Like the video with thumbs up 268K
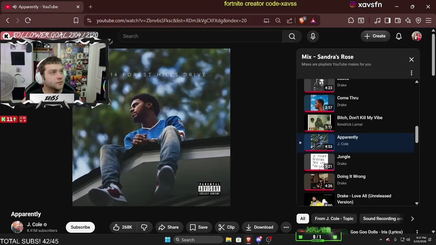 (x=123, y=227)
